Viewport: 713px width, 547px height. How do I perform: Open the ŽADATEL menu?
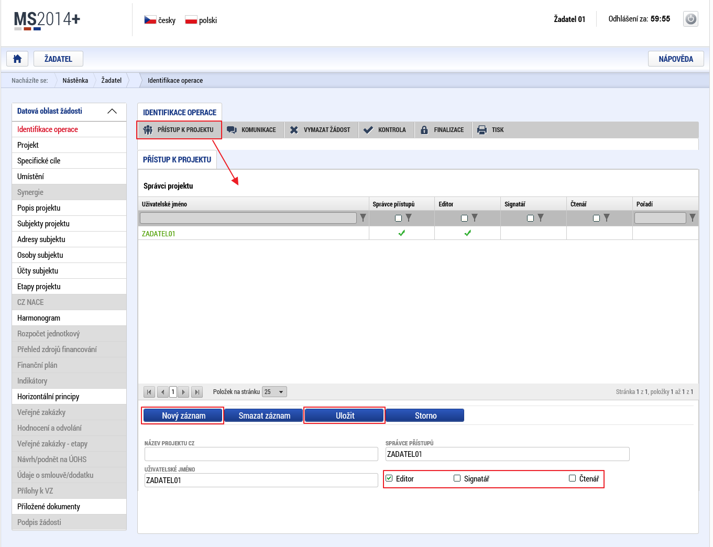(58, 59)
